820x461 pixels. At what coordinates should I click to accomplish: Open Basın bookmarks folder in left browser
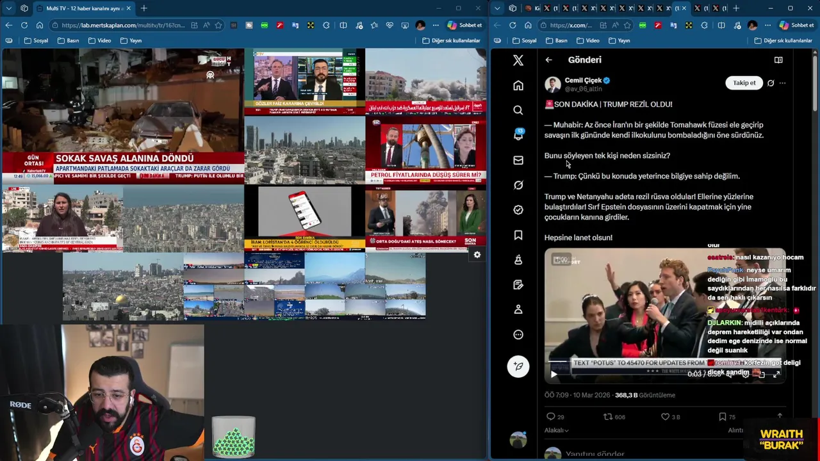[68, 40]
